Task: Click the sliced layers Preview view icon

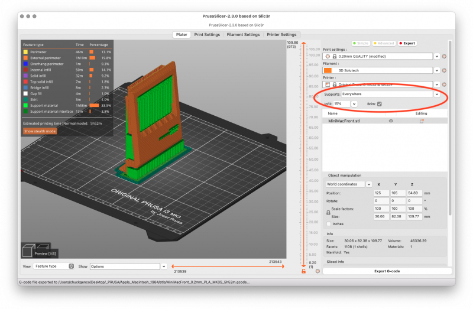Action: tap(43, 246)
